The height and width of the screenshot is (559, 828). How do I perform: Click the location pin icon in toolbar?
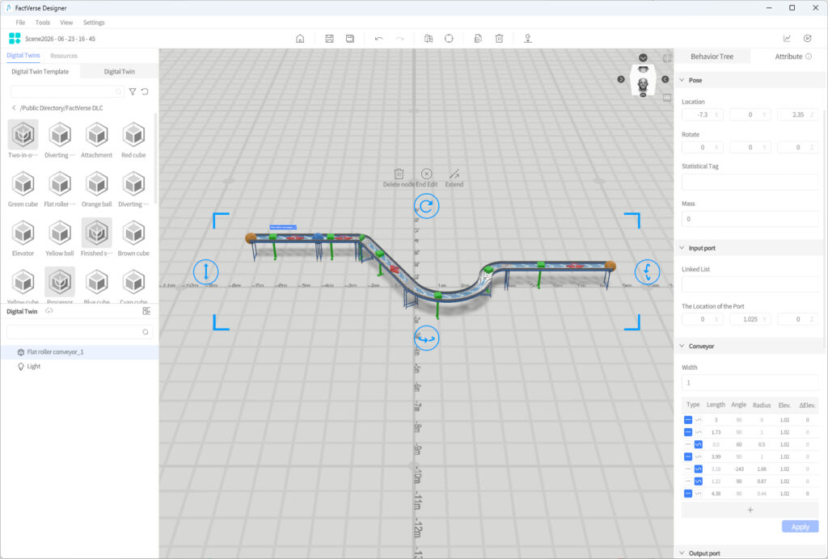point(527,39)
